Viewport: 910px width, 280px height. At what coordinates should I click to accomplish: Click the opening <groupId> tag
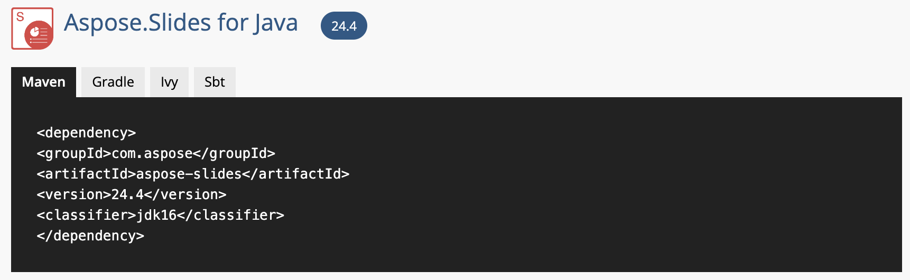pyautogui.click(x=74, y=153)
